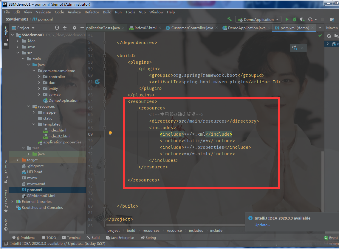Click the locate/select opened file target icon
This screenshot has height=249, width=339.
(57, 28)
